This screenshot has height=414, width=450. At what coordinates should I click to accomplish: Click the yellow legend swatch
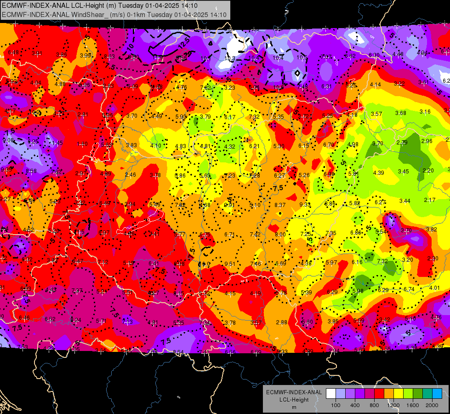point(399,394)
